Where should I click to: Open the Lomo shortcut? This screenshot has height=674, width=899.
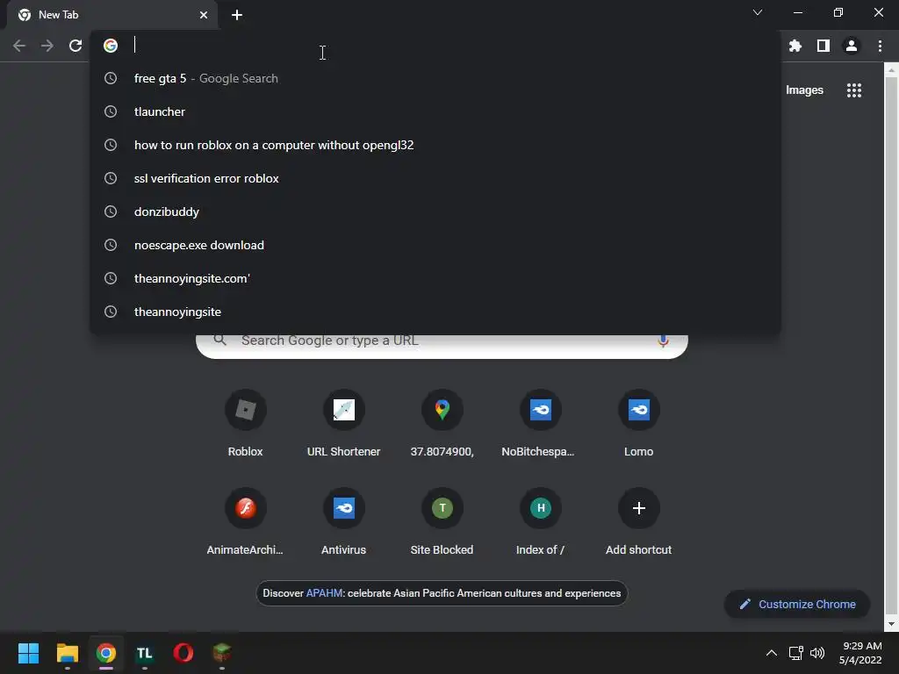pos(639,423)
